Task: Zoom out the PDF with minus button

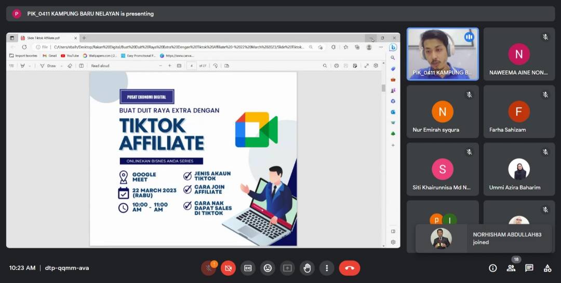Action: click(161, 66)
